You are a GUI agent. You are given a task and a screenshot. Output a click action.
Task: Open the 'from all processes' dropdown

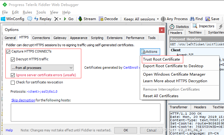42,68
